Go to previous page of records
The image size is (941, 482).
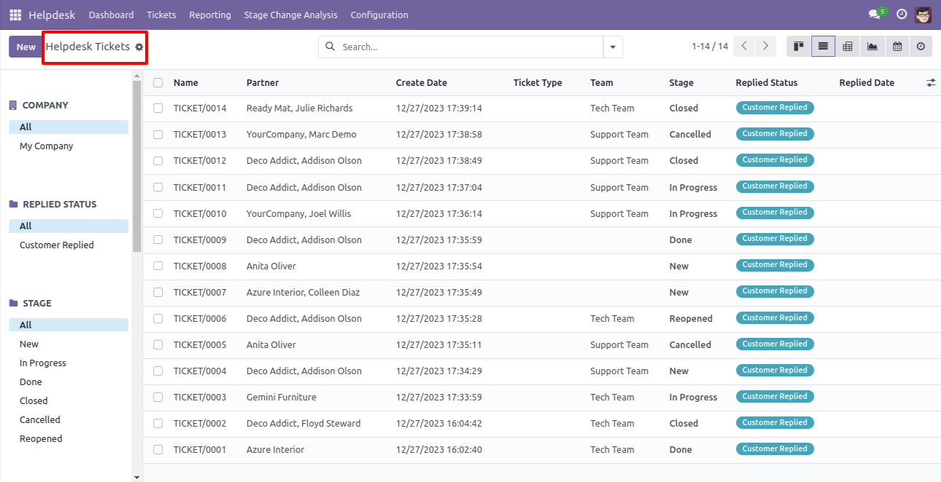[744, 46]
